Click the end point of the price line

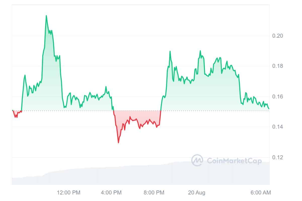(x=269, y=109)
